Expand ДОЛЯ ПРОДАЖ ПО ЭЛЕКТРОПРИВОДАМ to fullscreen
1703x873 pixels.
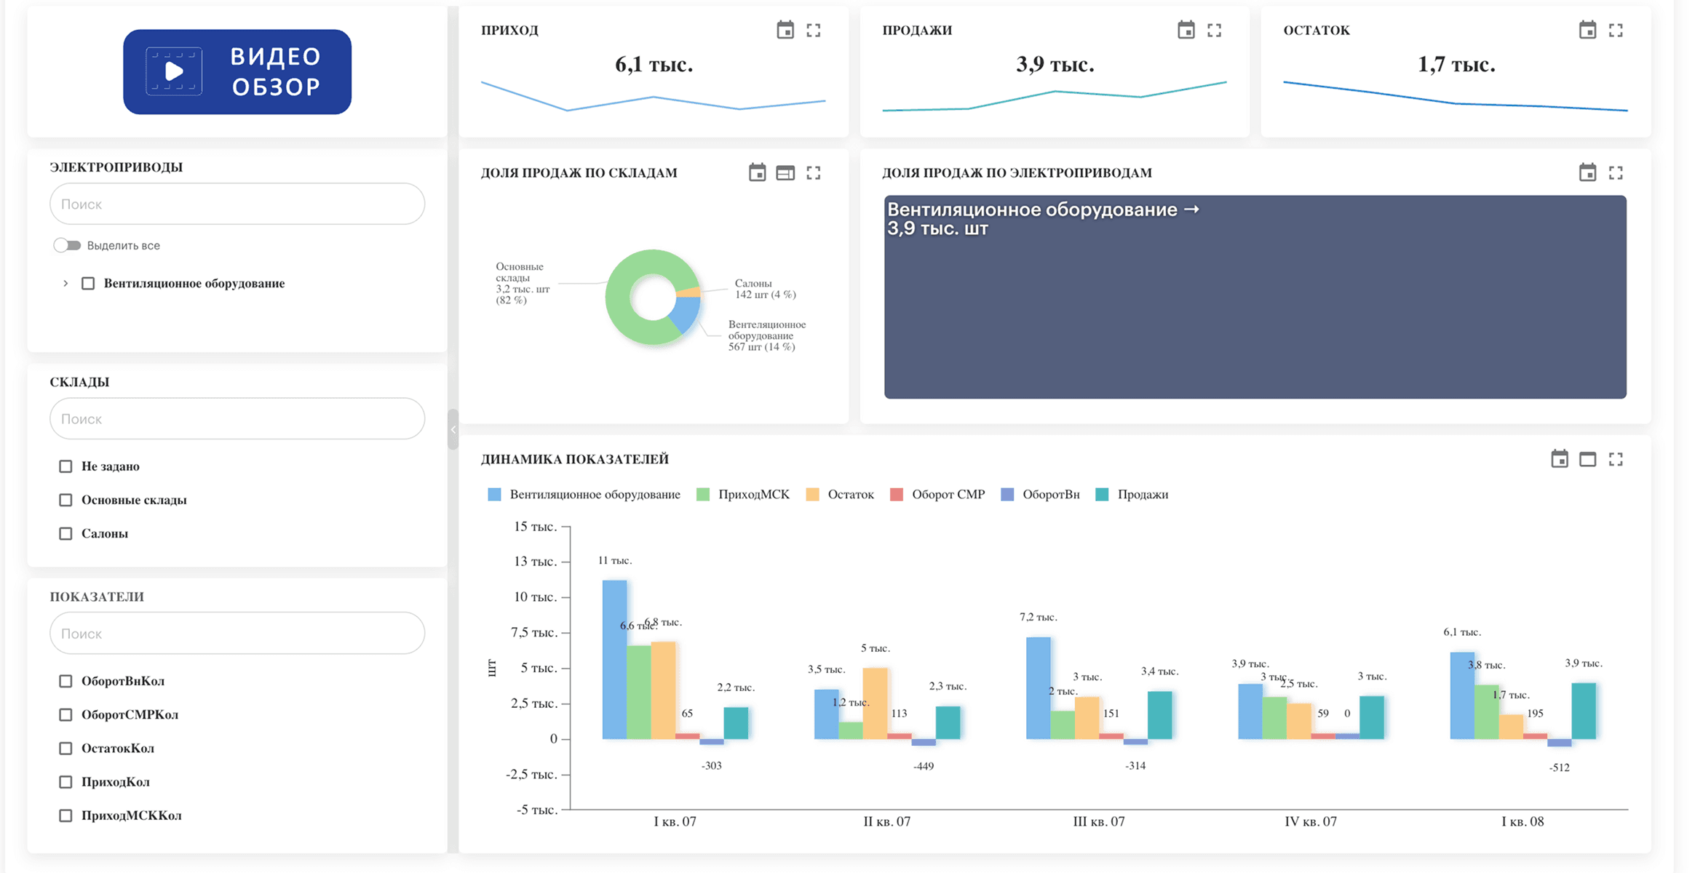click(1616, 172)
